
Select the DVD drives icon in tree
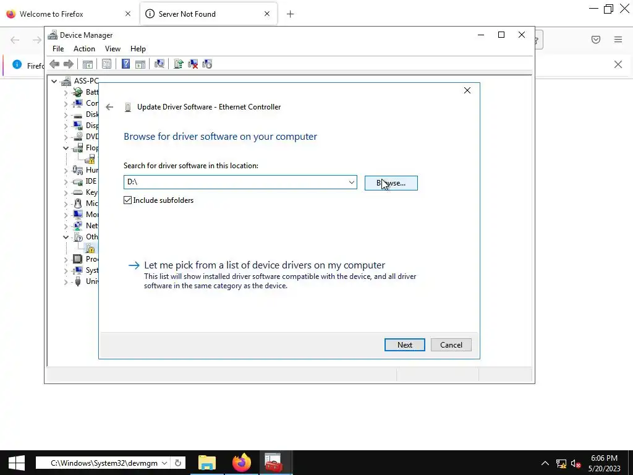tap(77, 137)
